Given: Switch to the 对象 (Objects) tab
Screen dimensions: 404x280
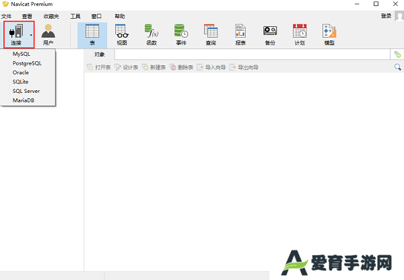Looking at the screenshot, I should pyautogui.click(x=100, y=55).
